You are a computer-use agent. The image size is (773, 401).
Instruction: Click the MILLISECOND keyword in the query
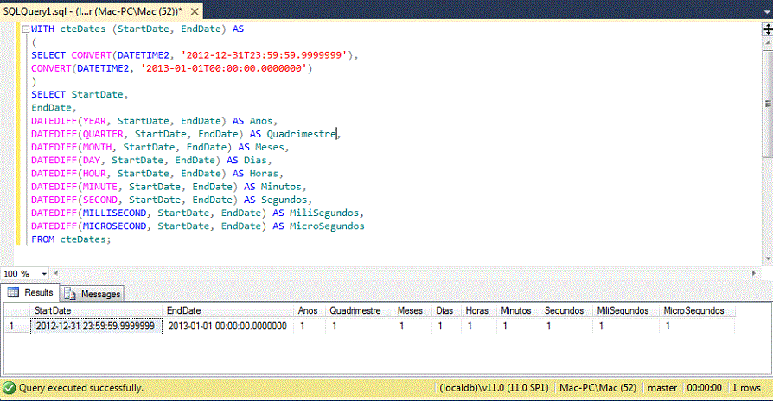114,213
